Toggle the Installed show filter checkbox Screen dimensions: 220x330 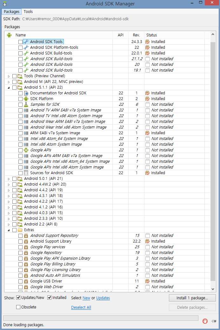pyautogui.click(x=49, y=298)
